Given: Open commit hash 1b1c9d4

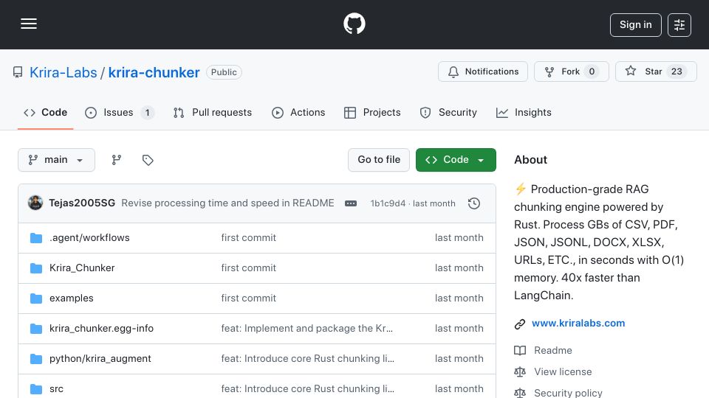Looking at the screenshot, I should (388, 203).
